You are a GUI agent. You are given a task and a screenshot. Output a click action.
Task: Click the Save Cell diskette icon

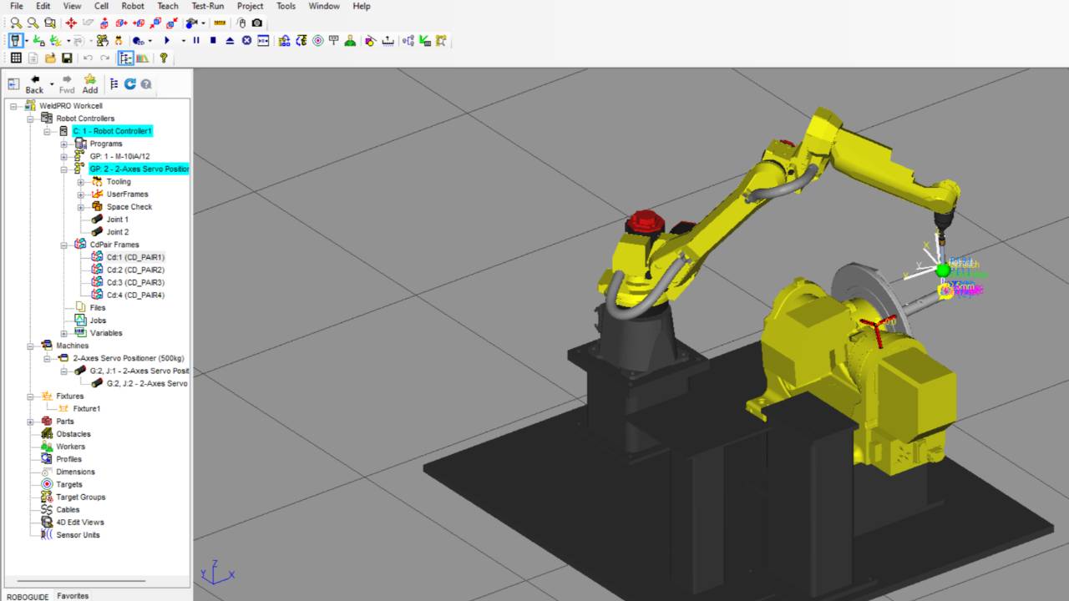(x=67, y=58)
